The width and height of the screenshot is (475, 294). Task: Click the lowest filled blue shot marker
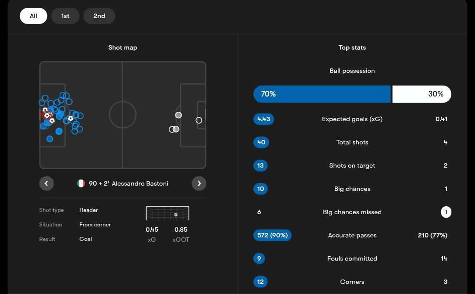50,139
